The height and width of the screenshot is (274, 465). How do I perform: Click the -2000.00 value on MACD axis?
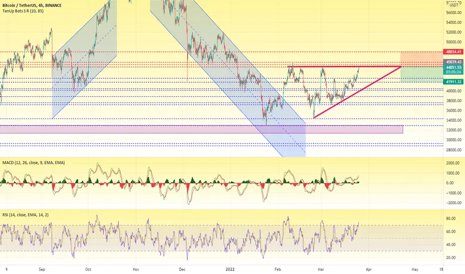[x=454, y=203]
